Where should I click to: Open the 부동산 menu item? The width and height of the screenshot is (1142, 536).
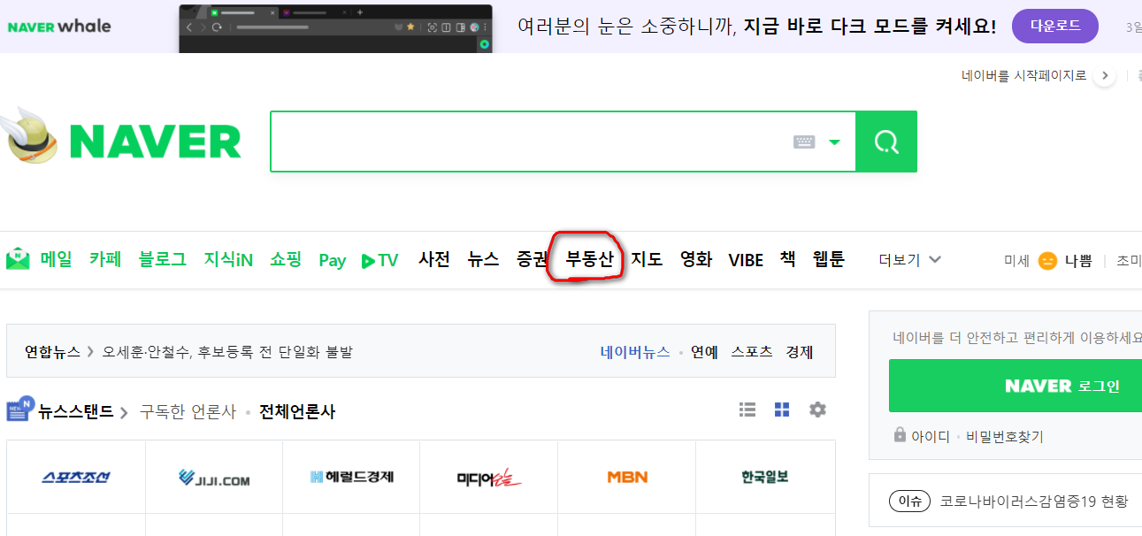point(590,259)
